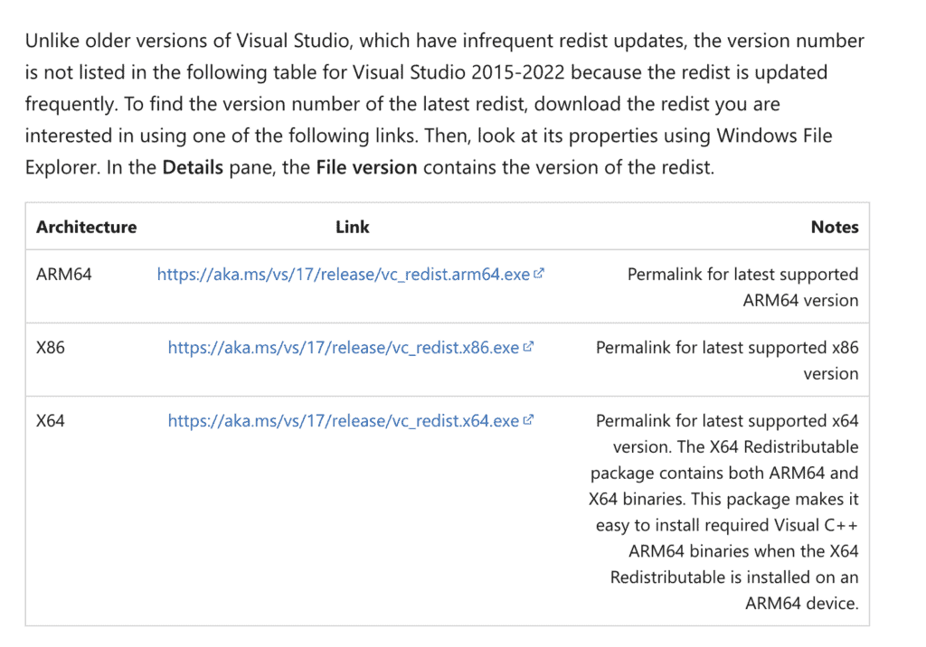
Task: Click 'Windows File Explorer' phrase in the paragraph
Action: (429, 152)
